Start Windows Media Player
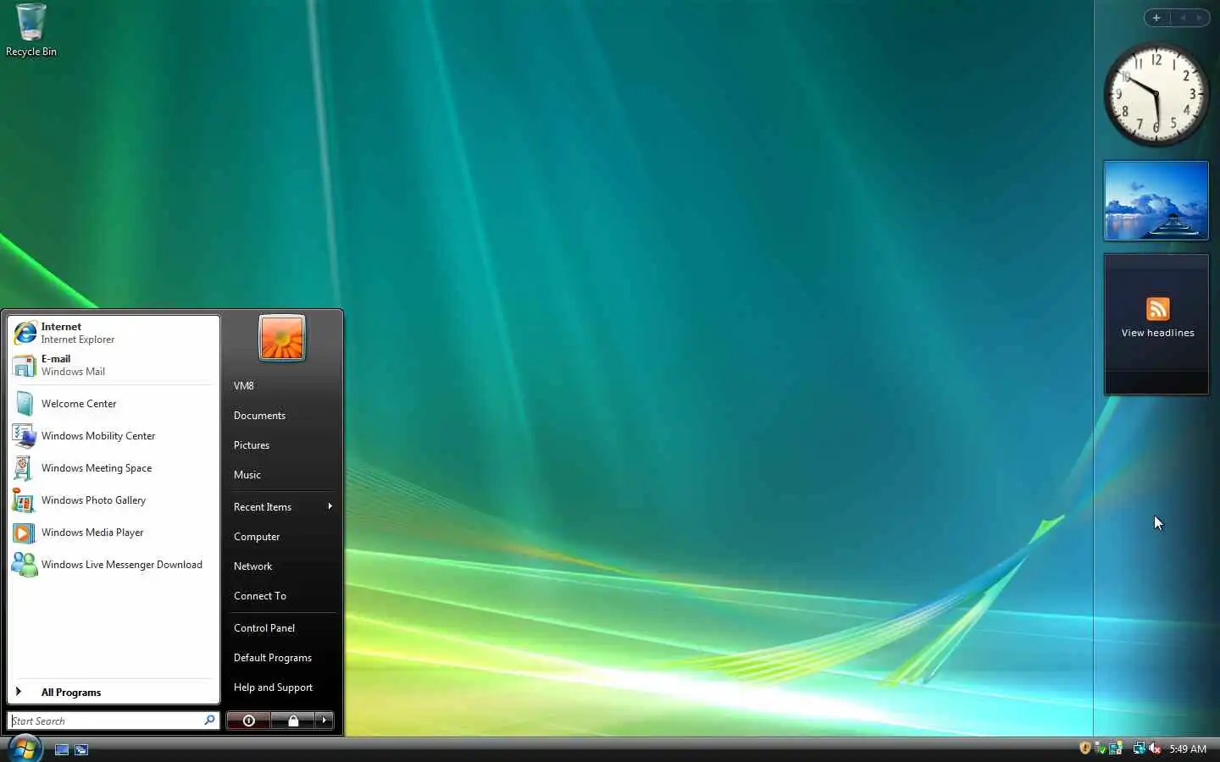Image resolution: width=1220 pixels, height=762 pixels. click(x=114, y=533)
